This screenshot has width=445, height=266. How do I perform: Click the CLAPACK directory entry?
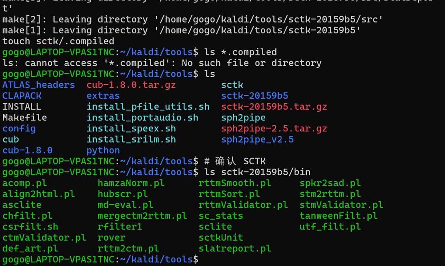[22, 96]
